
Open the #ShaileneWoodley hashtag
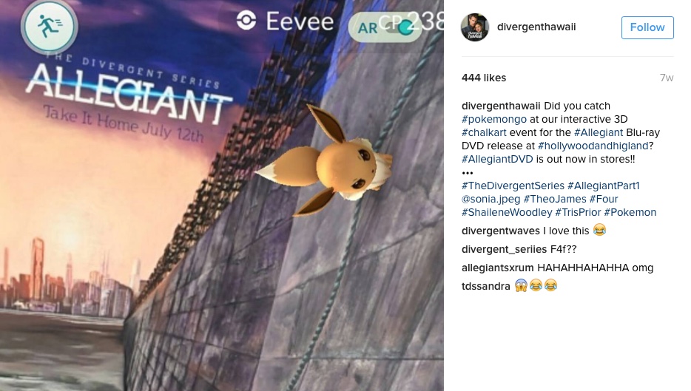[x=507, y=212]
